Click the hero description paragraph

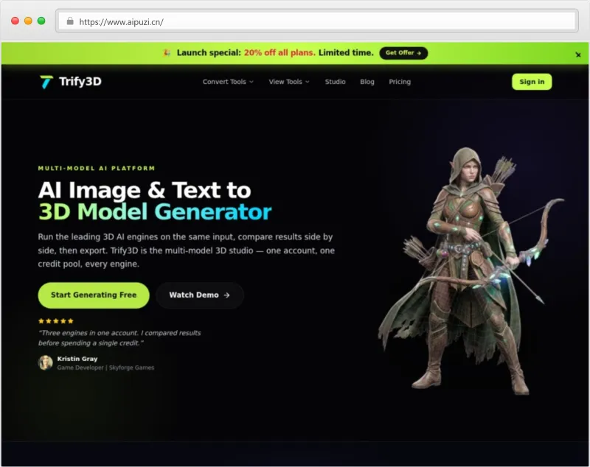187,250
